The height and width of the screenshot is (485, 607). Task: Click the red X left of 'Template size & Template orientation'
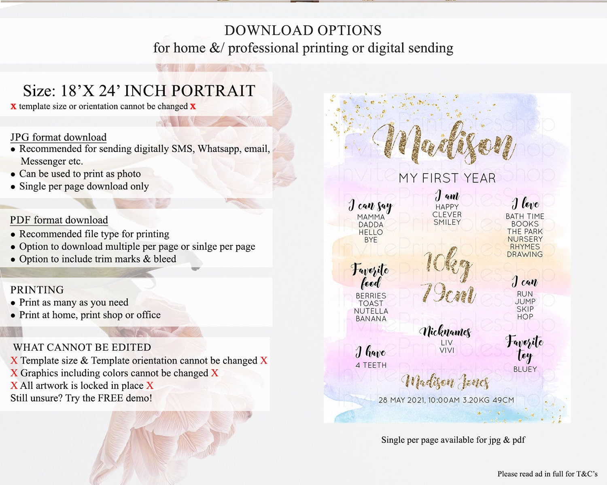[x=14, y=360]
